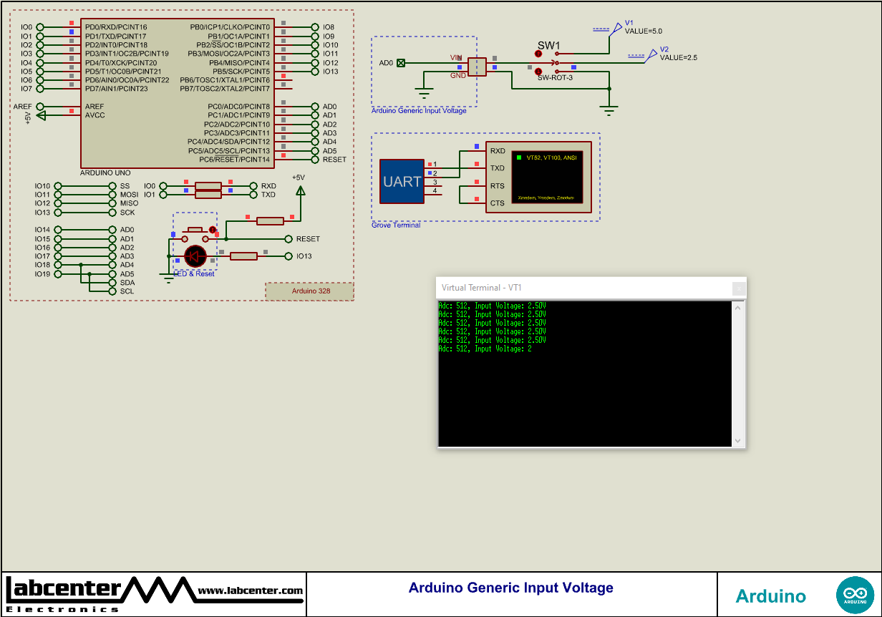882x617 pixels.
Task: Select the AD0 input terminal
Action: [399, 62]
